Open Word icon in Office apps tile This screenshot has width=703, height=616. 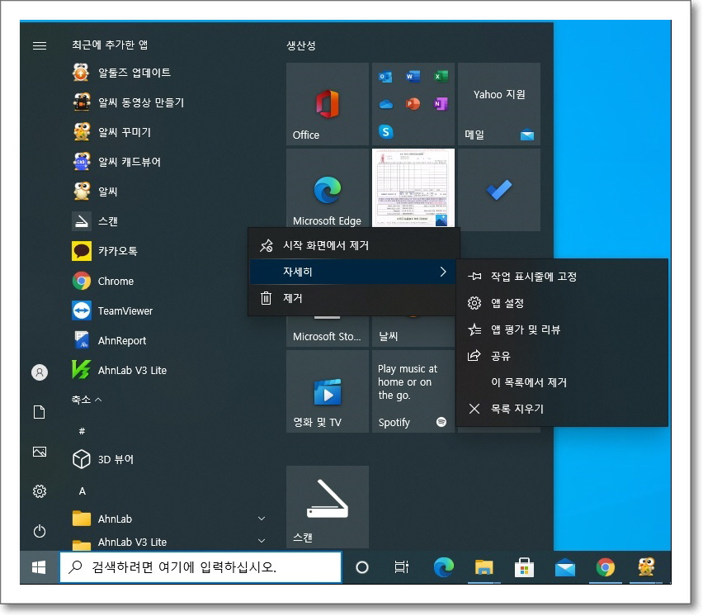click(413, 77)
